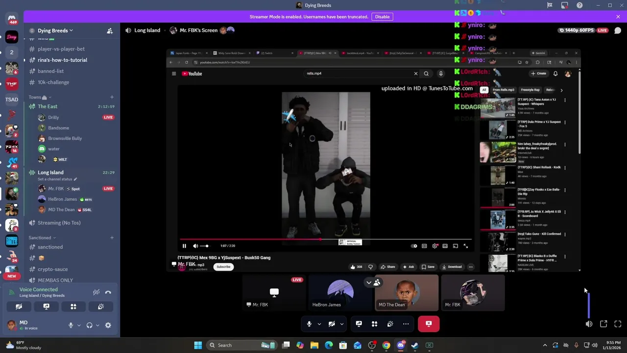
Task: Pop out the stream window
Action: pos(603,324)
